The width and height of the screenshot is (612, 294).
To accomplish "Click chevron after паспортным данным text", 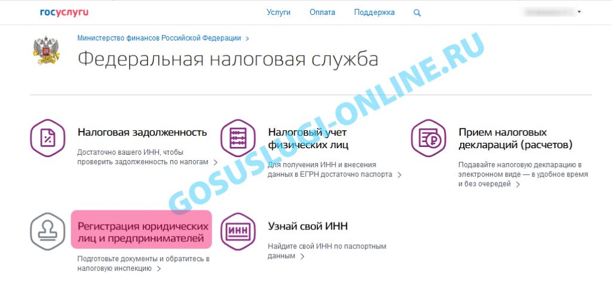I will [x=302, y=256].
